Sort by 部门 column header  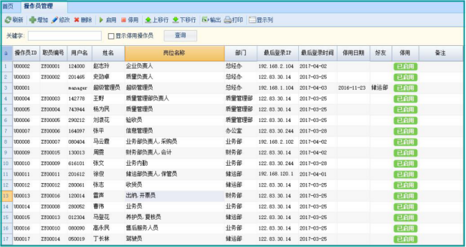[x=241, y=53]
